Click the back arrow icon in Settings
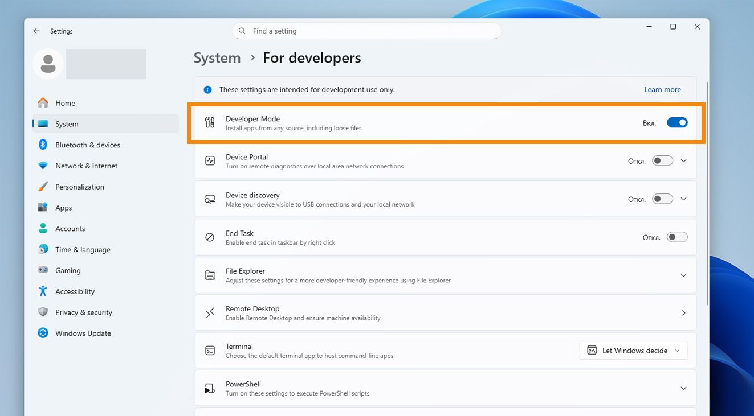754x416 pixels. 36,31
